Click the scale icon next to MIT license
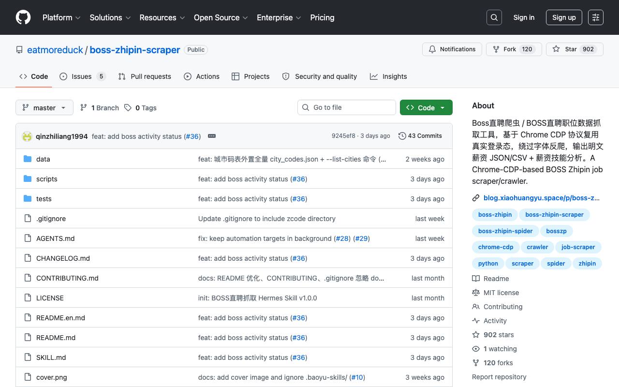This screenshot has height=387, width=619. pyautogui.click(x=476, y=293)
